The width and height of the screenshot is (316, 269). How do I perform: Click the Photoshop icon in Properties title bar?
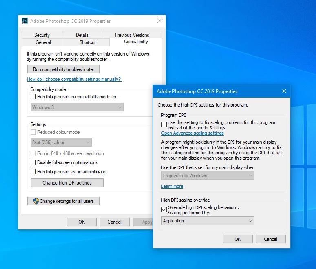pos(24,21)
